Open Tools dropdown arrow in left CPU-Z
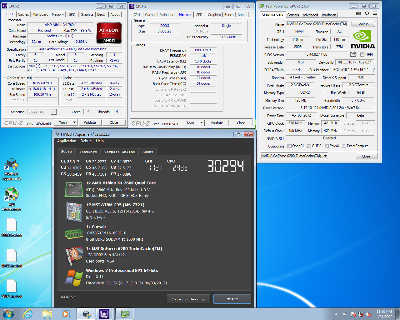The height and width of the screenshot is (320, 400). [74, 122]
